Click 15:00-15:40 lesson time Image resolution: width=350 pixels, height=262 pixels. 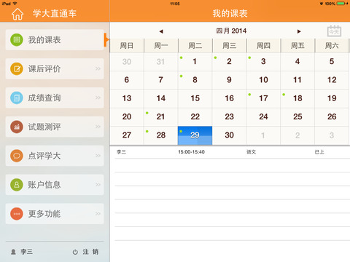click(191, 152)
